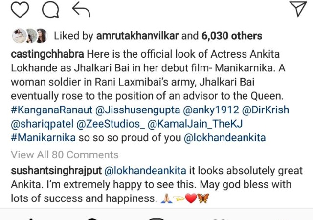Open the @ZeeStudios_ mention
The width and height of the screenshot is (313, 220).
[111, 124]
